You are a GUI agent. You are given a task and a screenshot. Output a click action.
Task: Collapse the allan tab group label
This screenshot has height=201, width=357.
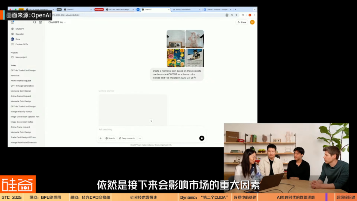(59, 10)
